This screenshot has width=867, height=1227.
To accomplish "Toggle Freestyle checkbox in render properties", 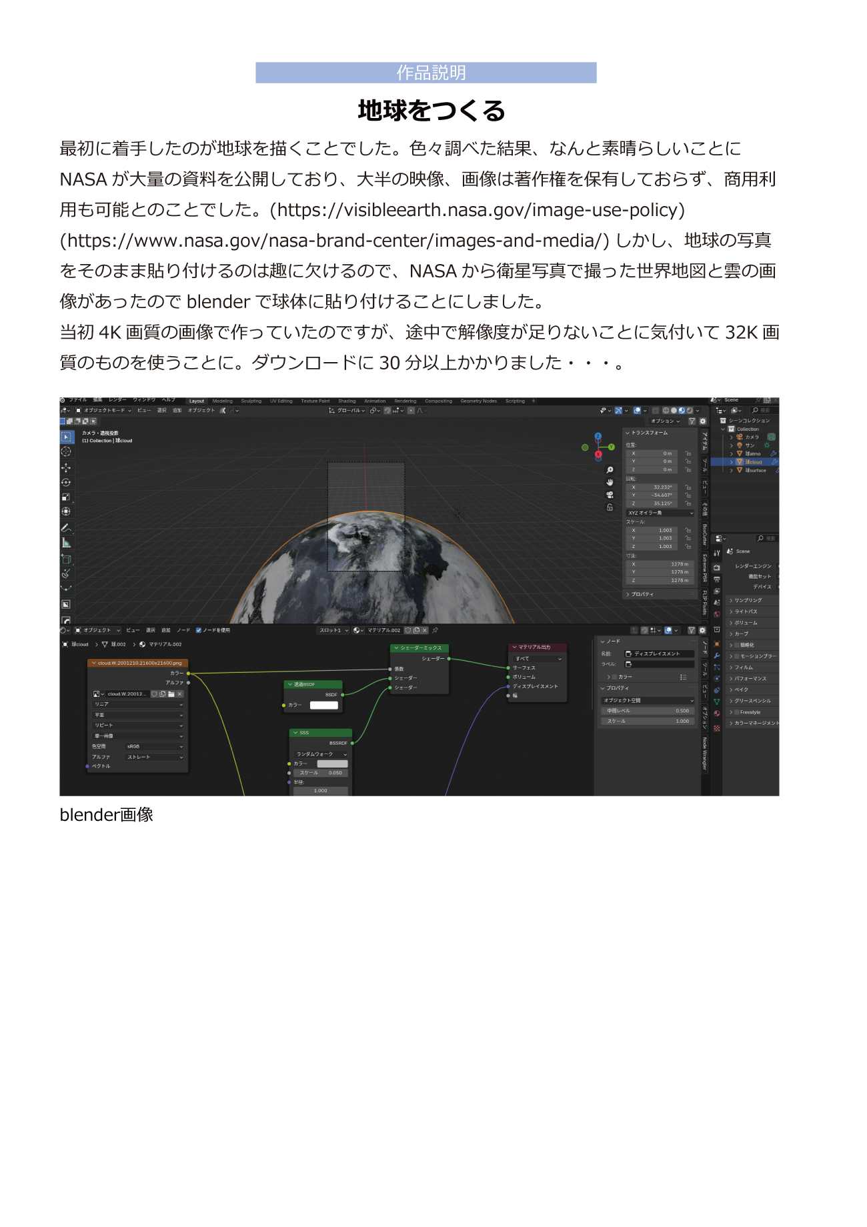I will tap(737, 712).
